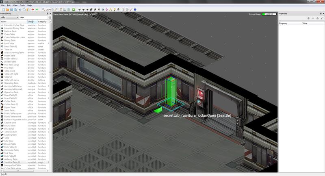
Task: Click the green play scene icon
Action: tap(74, 9)
